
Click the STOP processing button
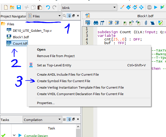click(x=149, y=7)
